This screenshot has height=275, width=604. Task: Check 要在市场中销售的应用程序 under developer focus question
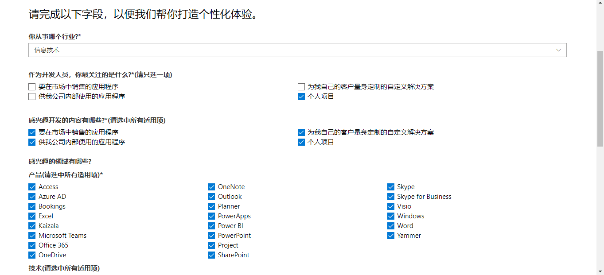tap(32, 87)
